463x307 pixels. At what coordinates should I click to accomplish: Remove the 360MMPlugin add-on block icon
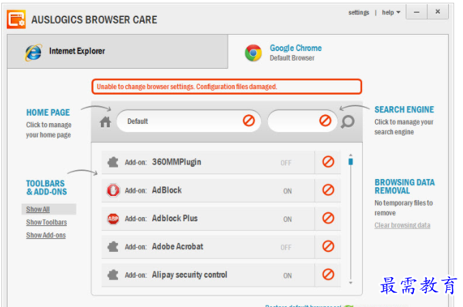328,161
